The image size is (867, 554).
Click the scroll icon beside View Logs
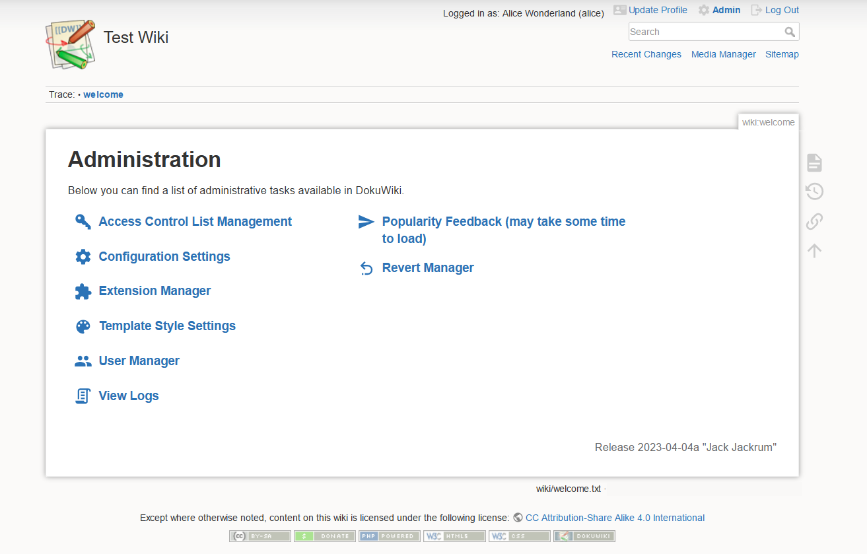[83, 396]
